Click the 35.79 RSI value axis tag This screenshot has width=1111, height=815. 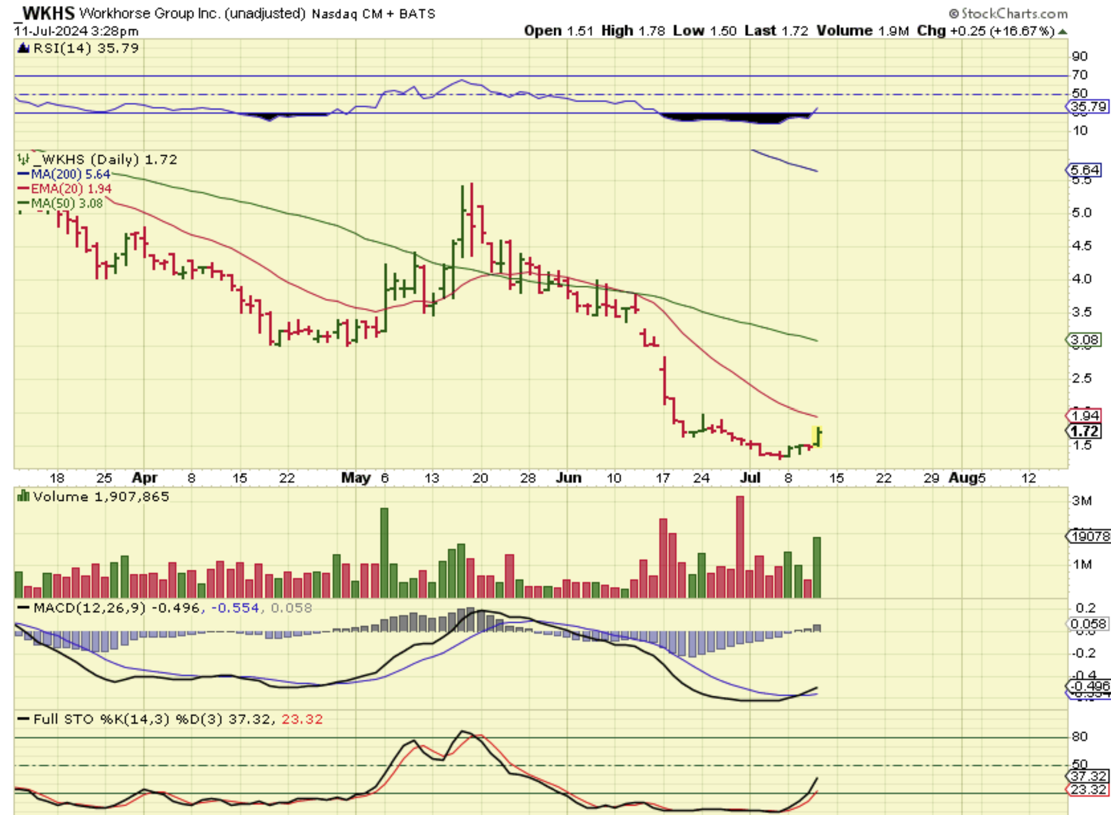click(1088, 107)
